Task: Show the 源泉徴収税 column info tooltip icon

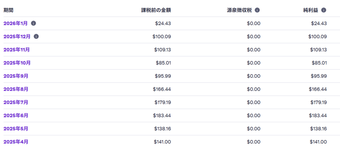Action: coord(257,10)
